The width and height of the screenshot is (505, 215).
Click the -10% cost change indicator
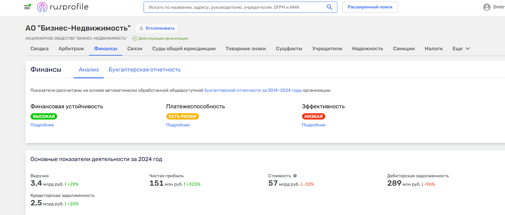click(x=307, y=184)
